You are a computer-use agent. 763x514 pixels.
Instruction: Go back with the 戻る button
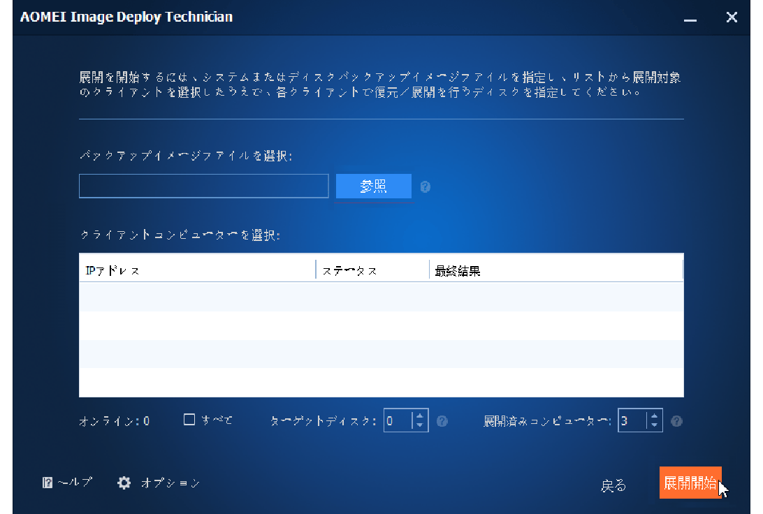(613, 485)
